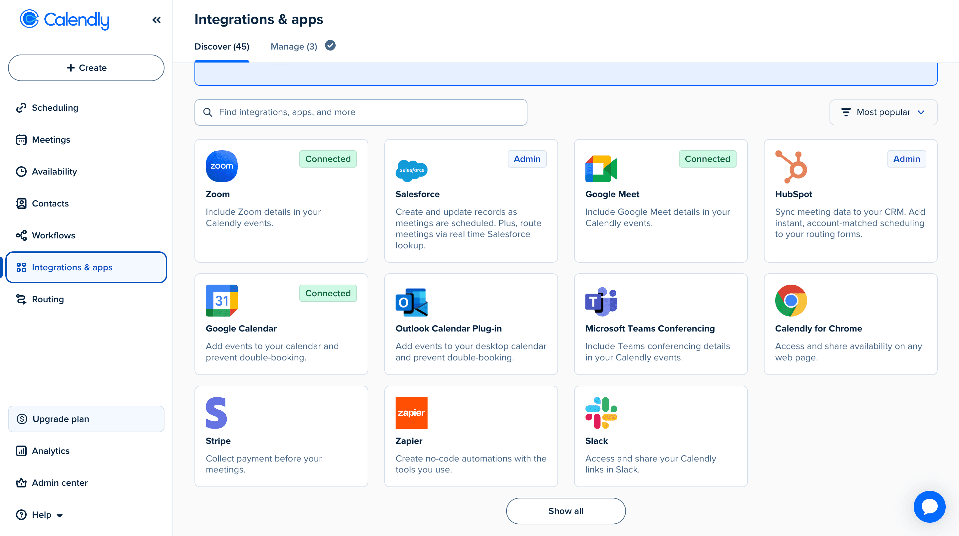Open Routing in the sidebar
This screenshot has height=536, width=959.
pyautogui.click(x=86, y=299)
